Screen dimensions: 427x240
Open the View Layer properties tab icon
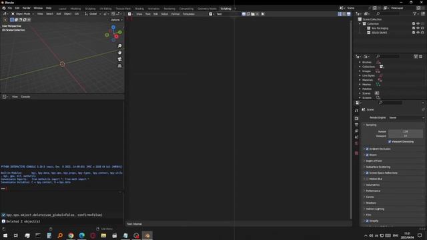[x=356, y=131]
